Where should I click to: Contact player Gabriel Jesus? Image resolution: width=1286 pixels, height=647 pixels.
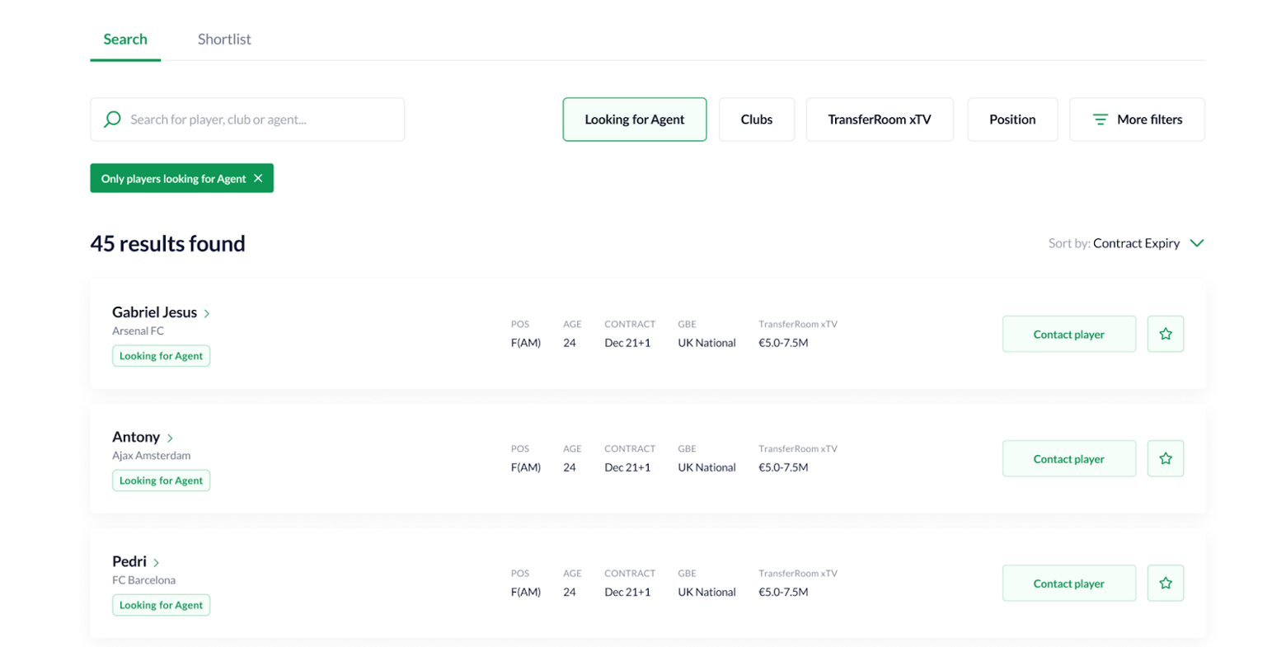pyautogui.click(x=1068, y=334)
